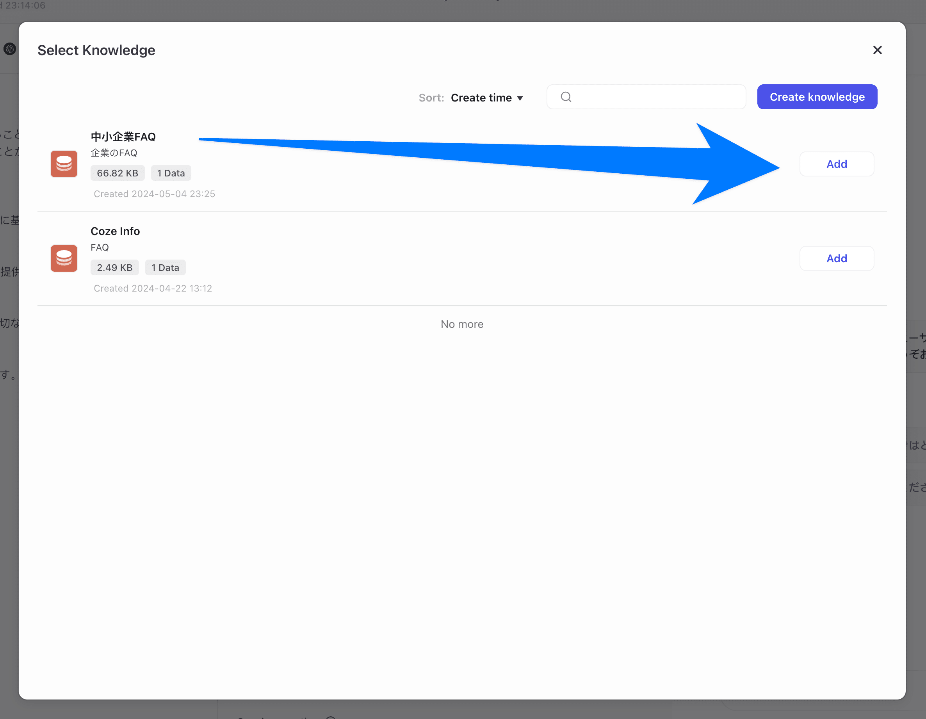Viewport: 926px width, 719px height.
Task: Add the 中小企業FAQ knowledge base
Action: pos(836,164)
